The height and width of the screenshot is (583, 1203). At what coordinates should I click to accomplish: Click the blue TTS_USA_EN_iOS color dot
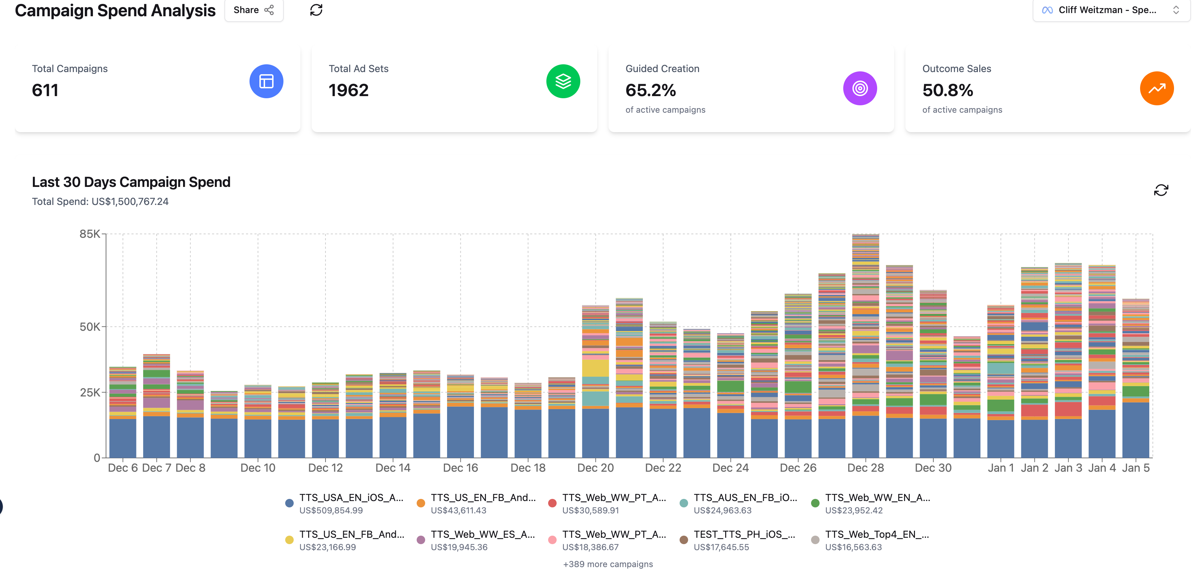click(289, 503)
